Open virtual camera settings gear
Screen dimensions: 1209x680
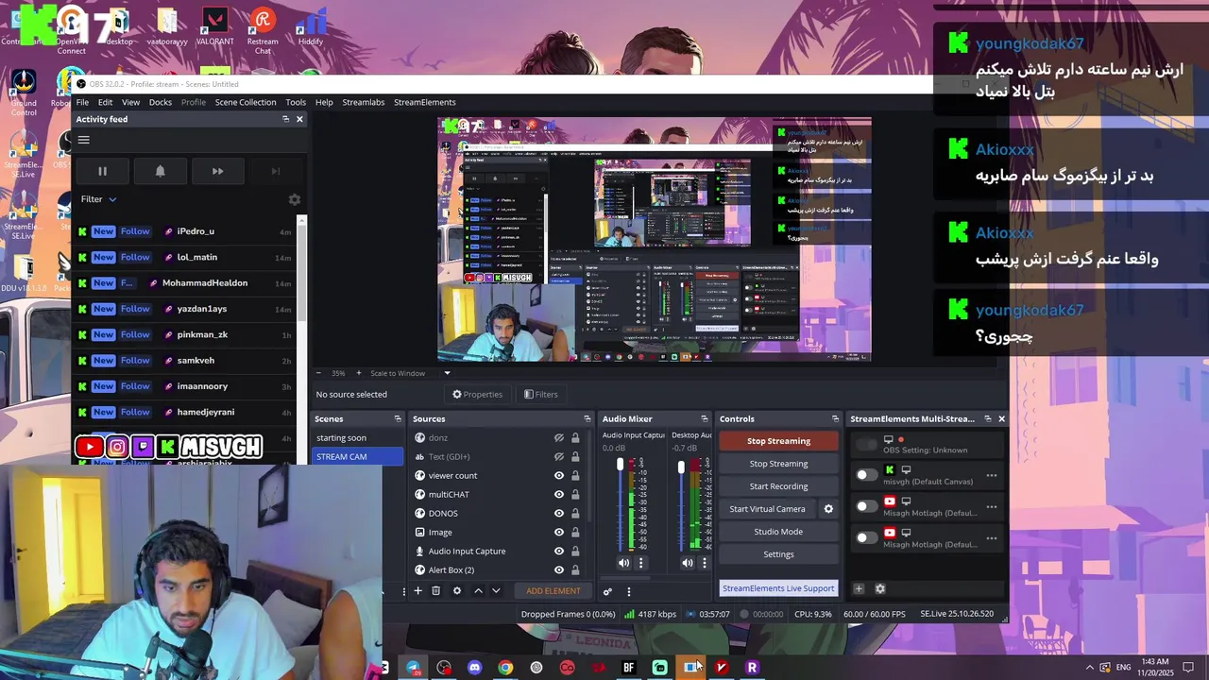click(x=828, y=509)
